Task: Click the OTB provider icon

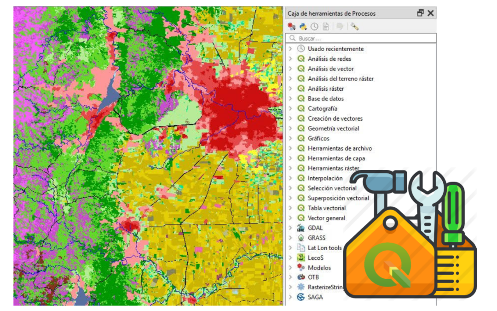Action: (301, 277)
